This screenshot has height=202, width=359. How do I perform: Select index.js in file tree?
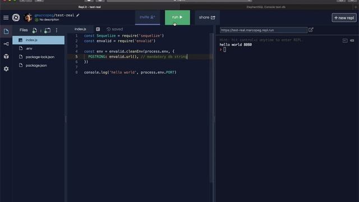pos(39,40)
